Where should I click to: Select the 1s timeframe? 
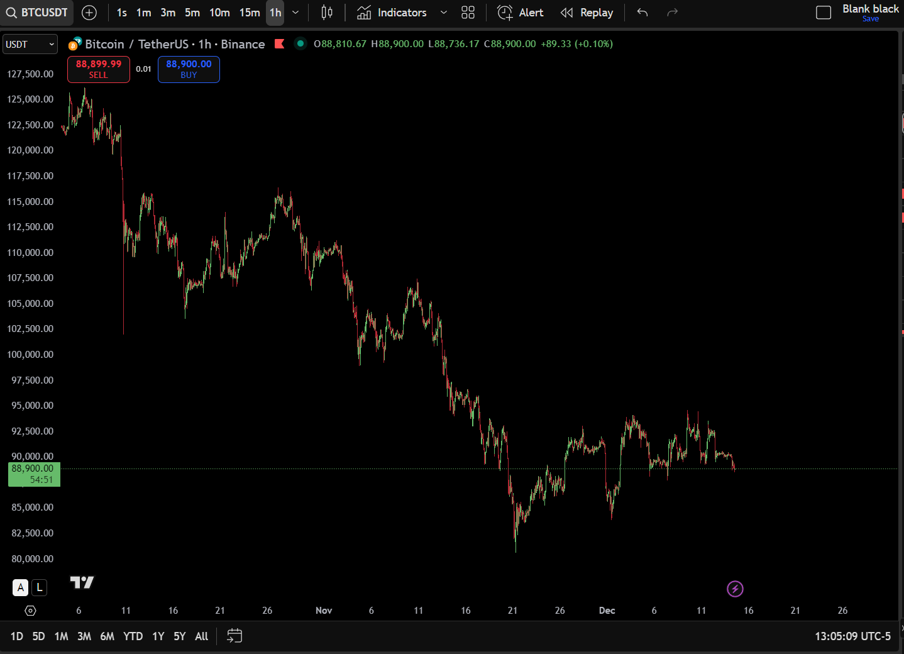click(x=122, y=13)
